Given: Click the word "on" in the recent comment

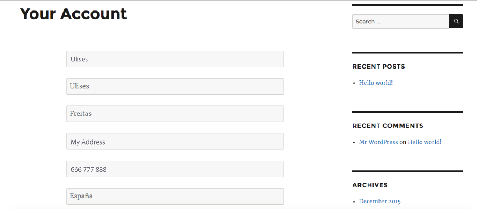Looking at the screenshot, I should point(403,142).
